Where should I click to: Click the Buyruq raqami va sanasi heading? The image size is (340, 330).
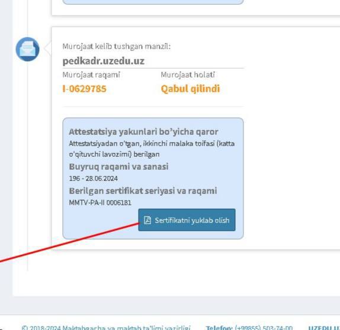[118, 167]
